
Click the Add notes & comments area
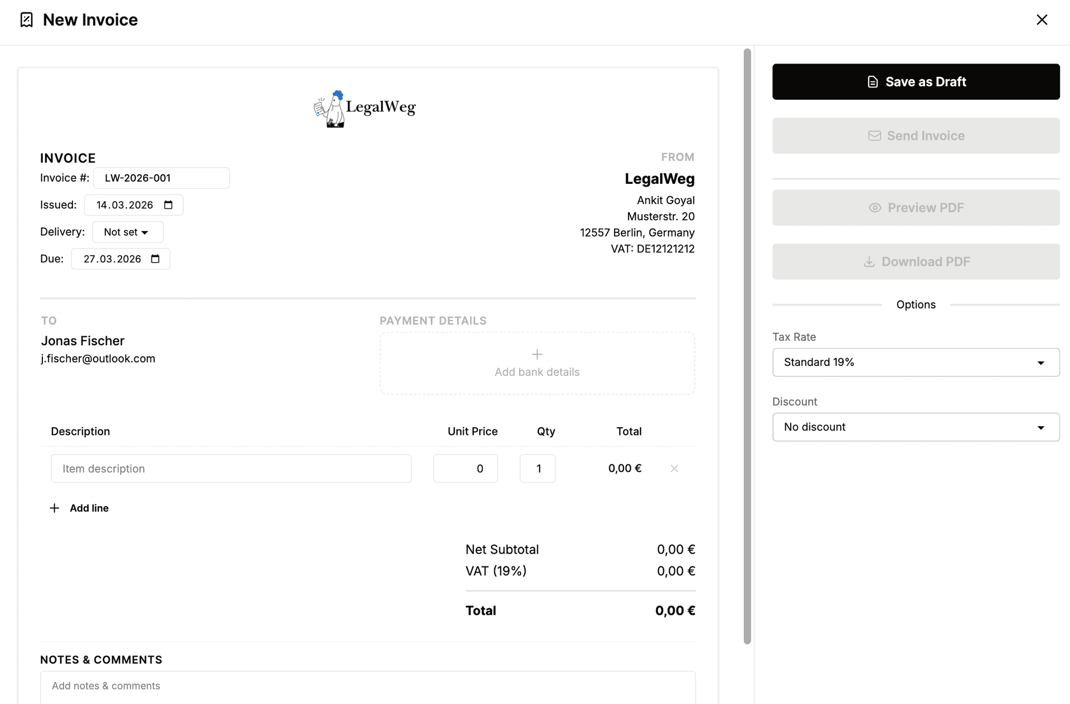tap(368, 686)
